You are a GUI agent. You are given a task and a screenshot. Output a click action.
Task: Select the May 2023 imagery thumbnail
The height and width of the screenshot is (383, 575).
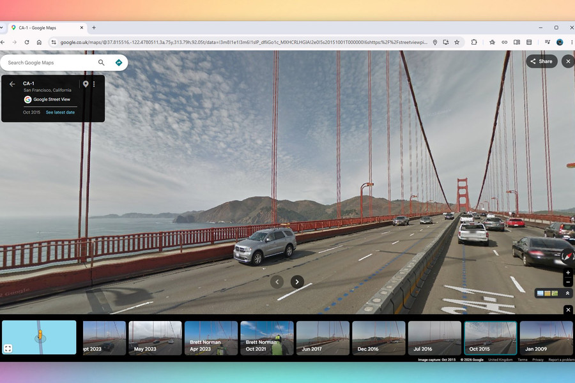pos(155,338)
